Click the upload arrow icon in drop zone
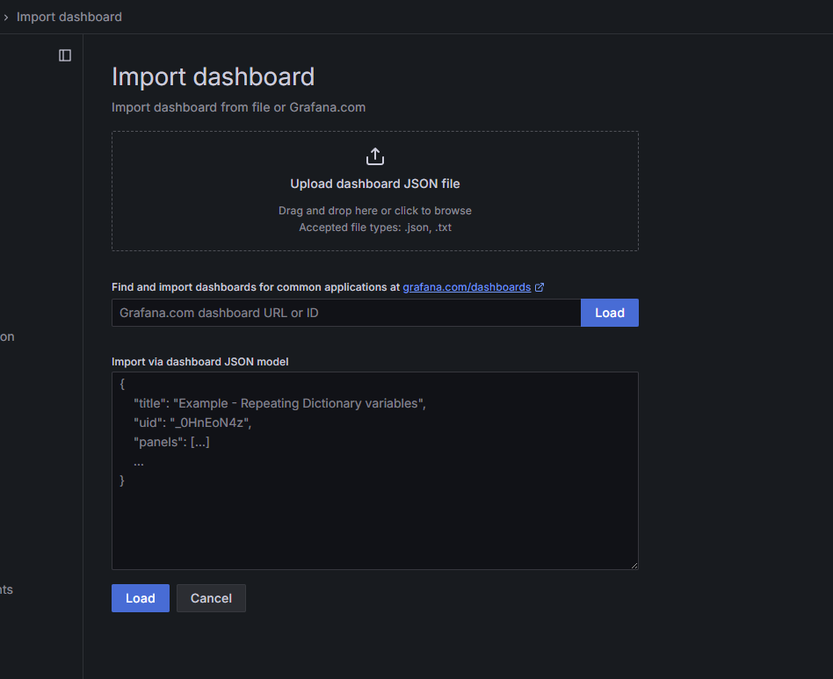The width and height of the screenshot is (833, 679). [375, 156]
